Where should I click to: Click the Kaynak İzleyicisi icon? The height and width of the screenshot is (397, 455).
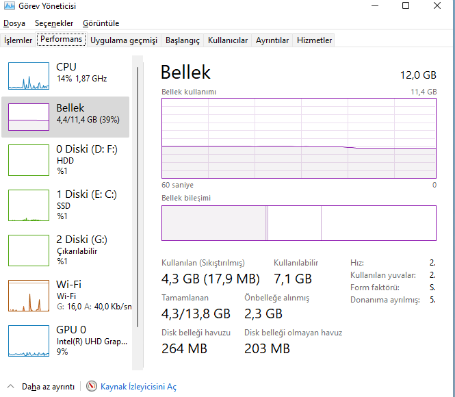[92, 387]
